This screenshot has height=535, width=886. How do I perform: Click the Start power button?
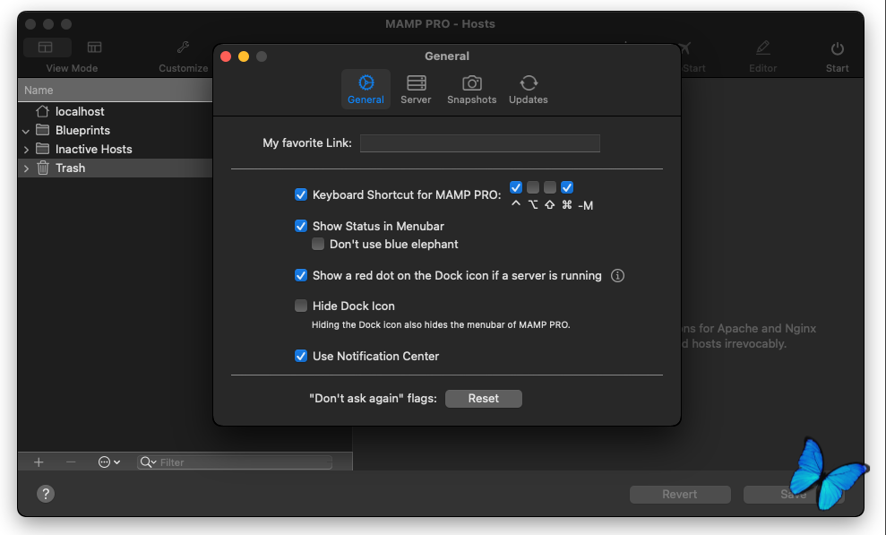pyautogui.click(x=837, y=48)
